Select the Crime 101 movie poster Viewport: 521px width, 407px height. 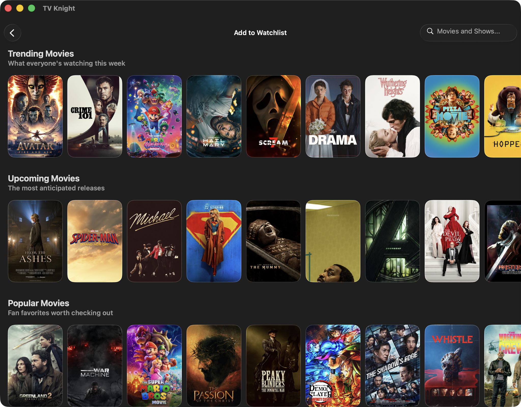pos(95,116)
